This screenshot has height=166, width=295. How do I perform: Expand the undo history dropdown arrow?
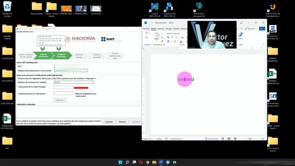pyautogui.click(x=150, y=33)
